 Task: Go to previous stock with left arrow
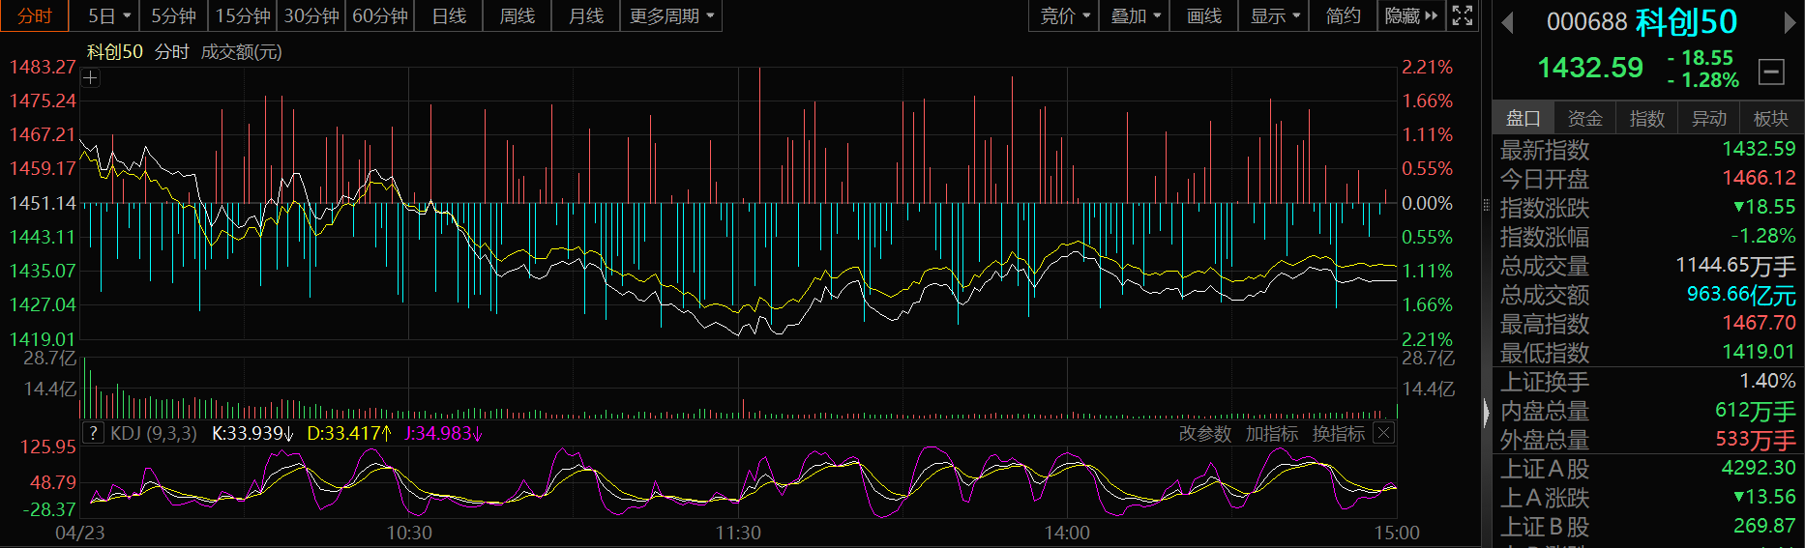tap(1506, 22)
